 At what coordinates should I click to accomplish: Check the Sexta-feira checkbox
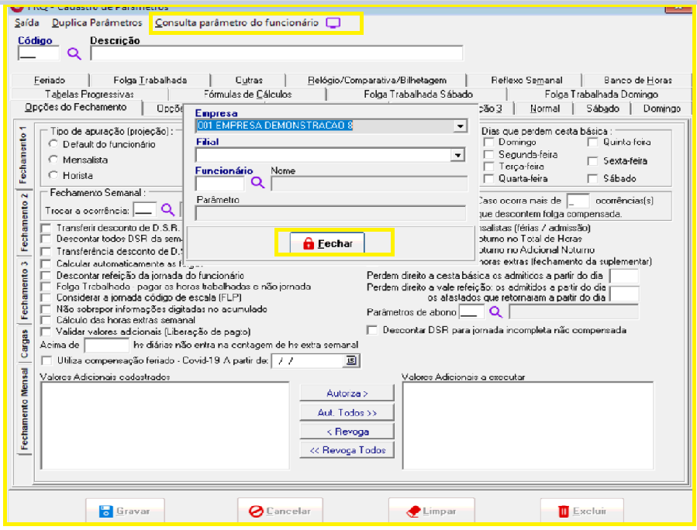coord(592,161)
